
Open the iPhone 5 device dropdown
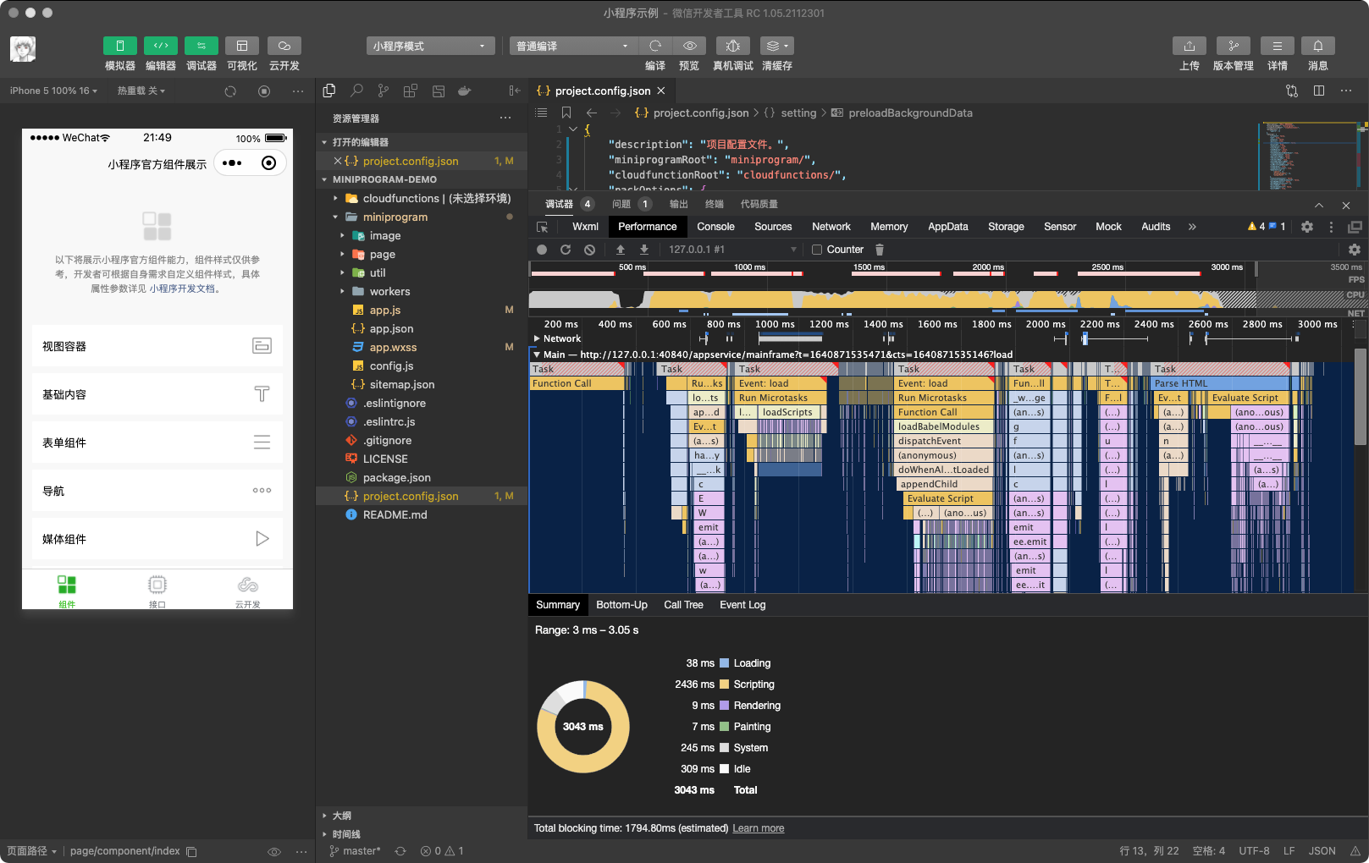coord(53,91)
